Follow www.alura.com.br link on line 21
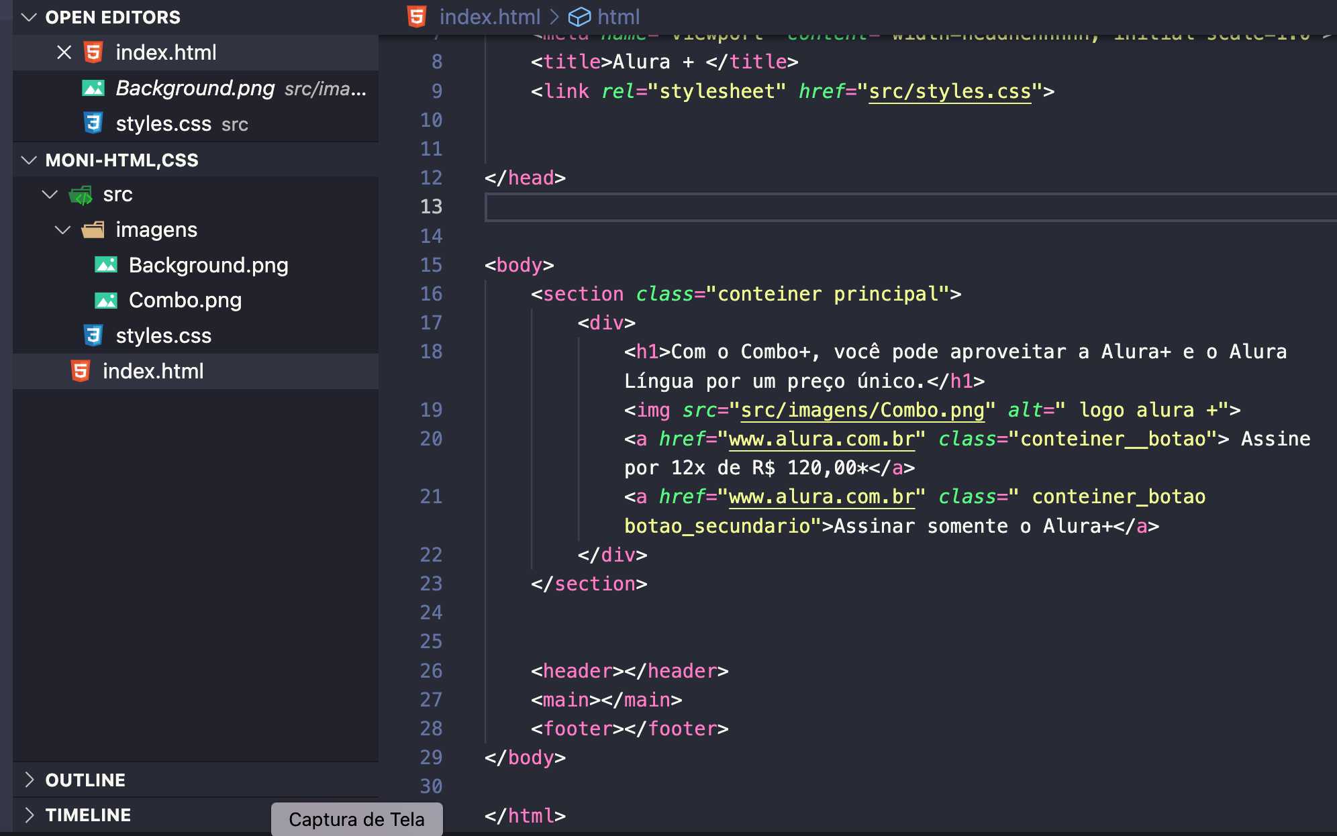 [822, 497]
